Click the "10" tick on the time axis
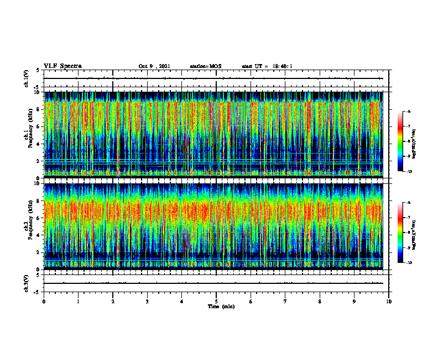Screen dimensions: 438x338 (x=389, y=302)
